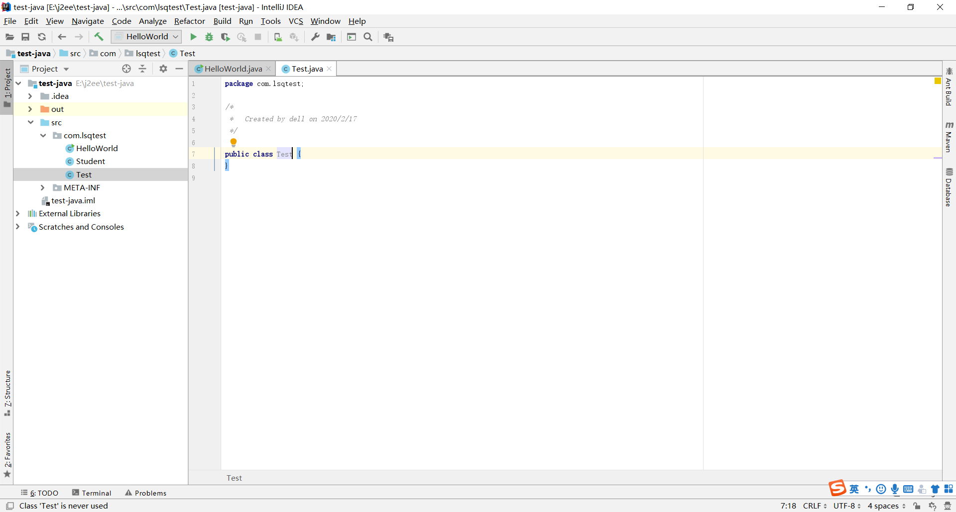Open Project Structure dialog icon
Screen dimensions: 956x512
coord(332,37)
